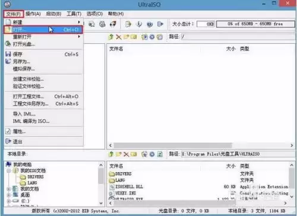Click the Exit door icon in main toolbar
Screen dimensions: 297x216
(x=160, y=24)
